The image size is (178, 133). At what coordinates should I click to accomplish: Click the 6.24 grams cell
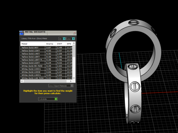tap(50, 63)
